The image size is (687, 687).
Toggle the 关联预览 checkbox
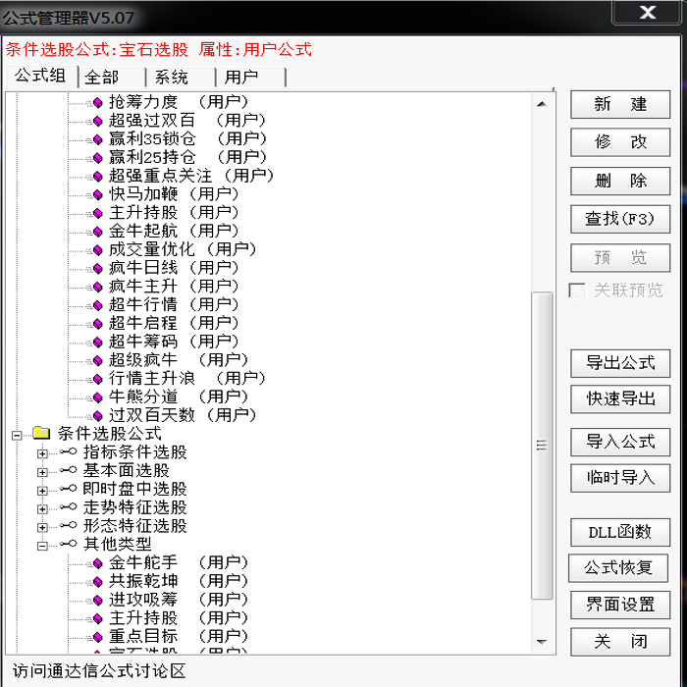pos(578,291)
